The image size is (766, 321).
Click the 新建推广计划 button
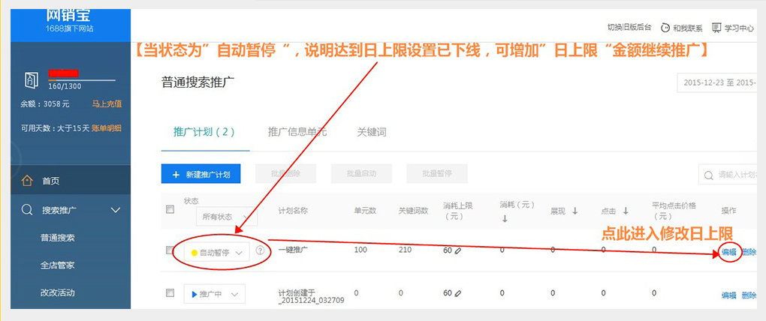coord(201,174)
